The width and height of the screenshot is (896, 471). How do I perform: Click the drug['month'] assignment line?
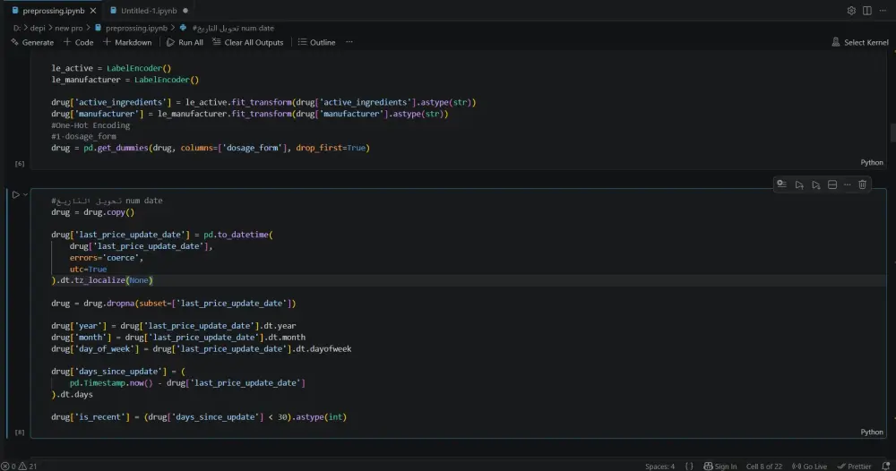point(177,338)
